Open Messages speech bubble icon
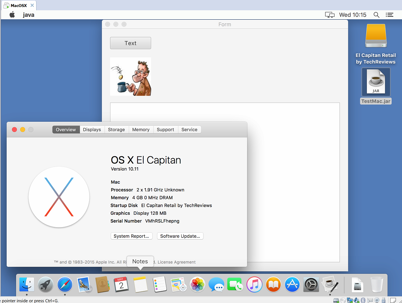Viewport: 402px width, 303px height. click(x=216, y=285)
